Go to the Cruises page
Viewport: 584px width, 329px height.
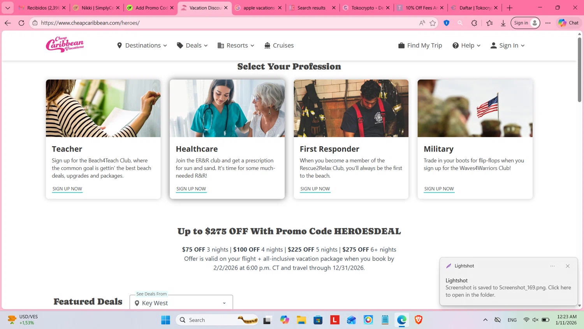click(x=279, y=46)
